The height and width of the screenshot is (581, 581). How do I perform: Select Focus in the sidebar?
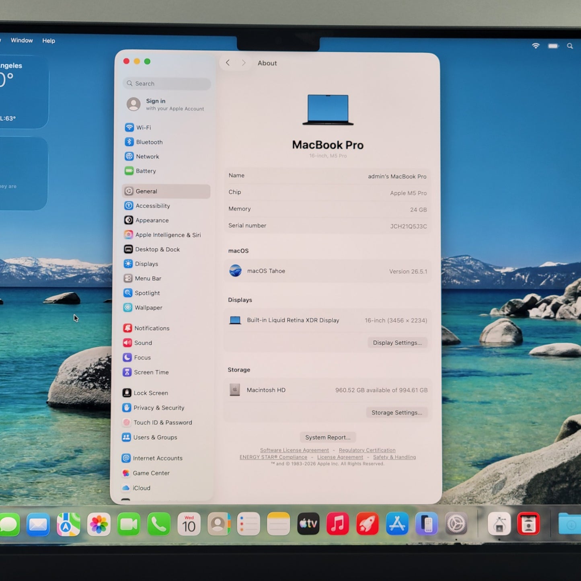click(x=165, y=357)
